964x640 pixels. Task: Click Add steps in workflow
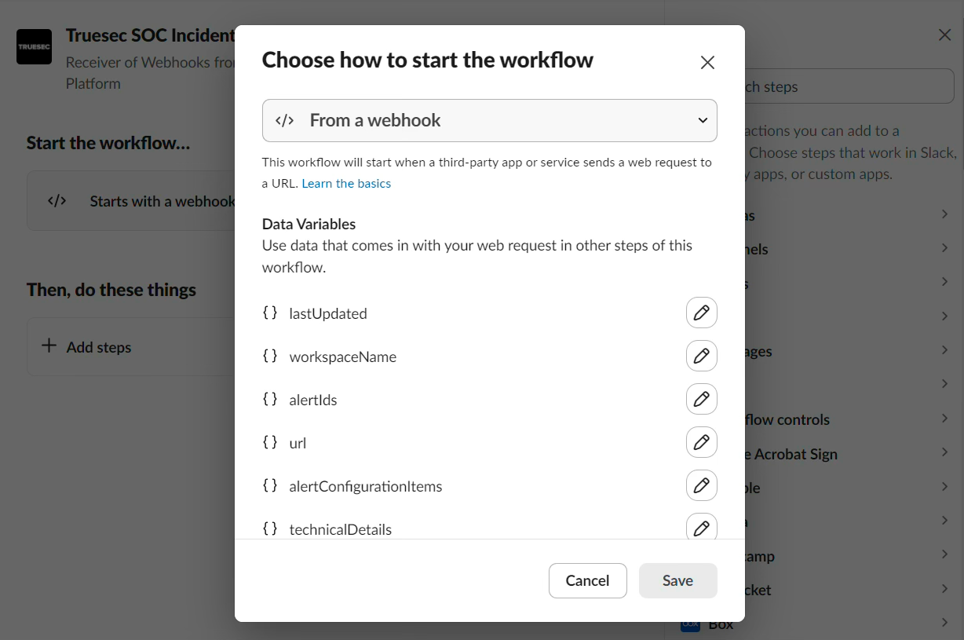click(x=99, y=347)
